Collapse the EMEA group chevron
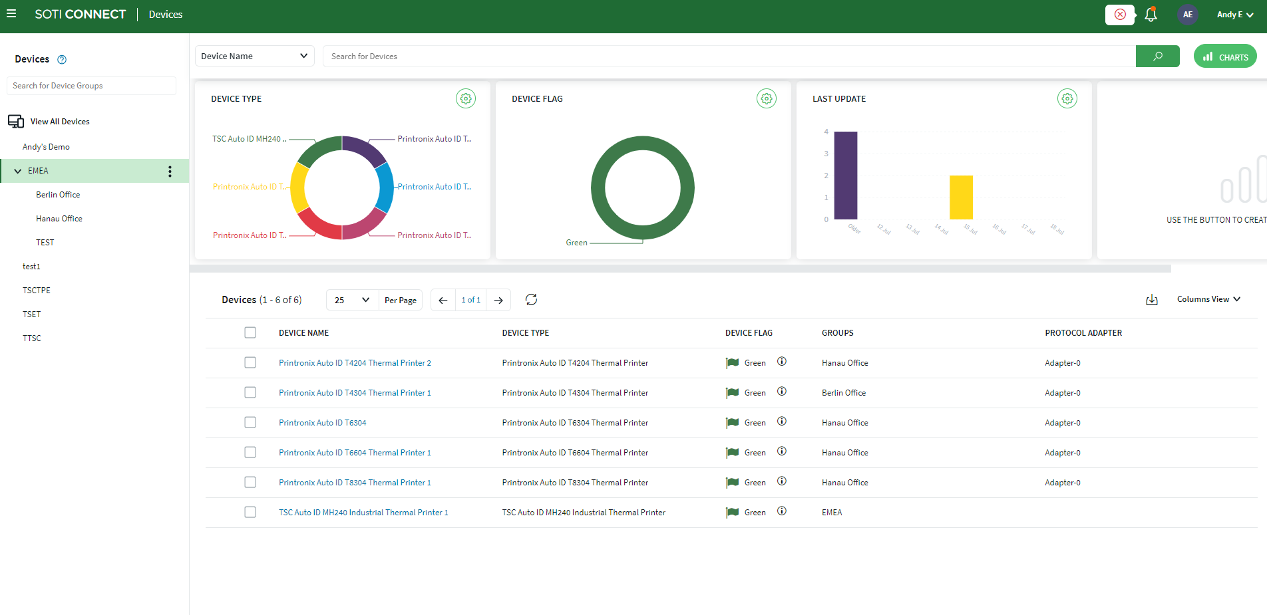This screenshot has height=615, width=1267. [x=18, y=172]
